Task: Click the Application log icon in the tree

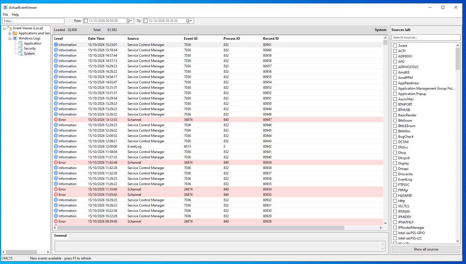Action: (20, 43)
